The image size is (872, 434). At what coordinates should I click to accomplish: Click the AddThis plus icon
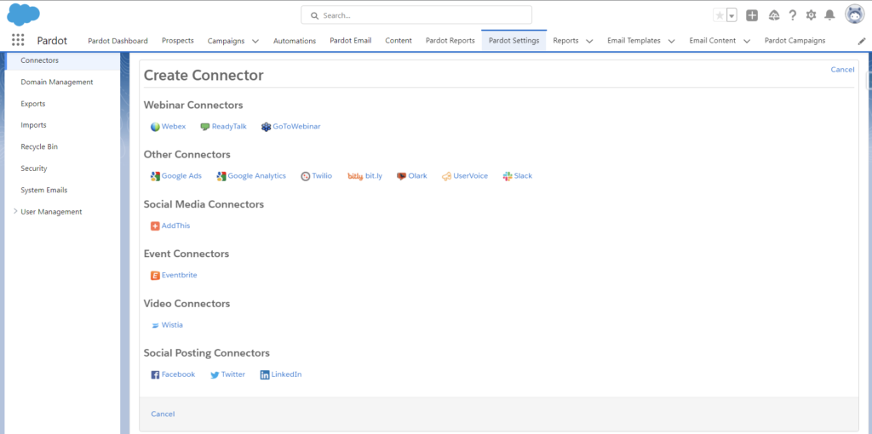pos(155,226)
